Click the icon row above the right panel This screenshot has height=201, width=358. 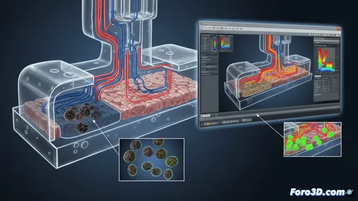[x=324, y=35]
